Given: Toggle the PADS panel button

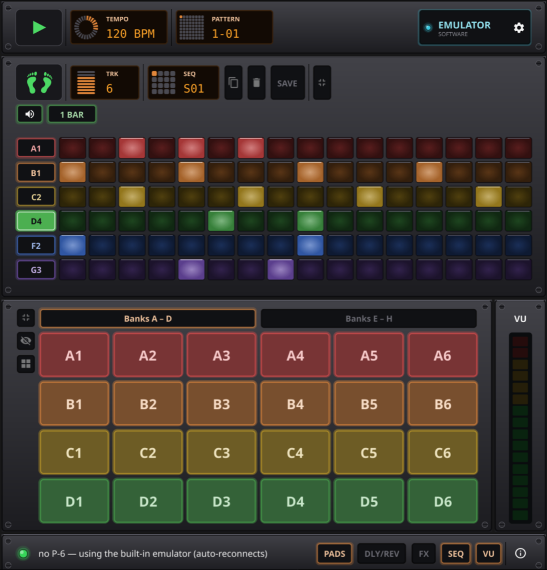Looking at the screenshot, I should [334, 554].
